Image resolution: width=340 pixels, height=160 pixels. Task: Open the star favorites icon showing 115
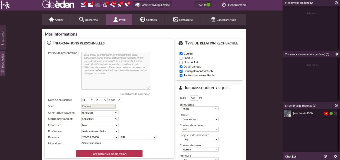coord(120,5)
